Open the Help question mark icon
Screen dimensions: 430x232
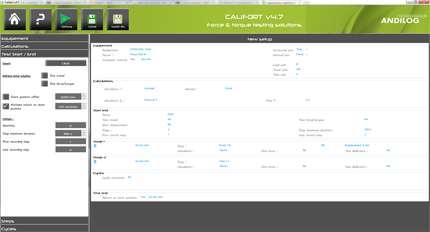(40, 19)
